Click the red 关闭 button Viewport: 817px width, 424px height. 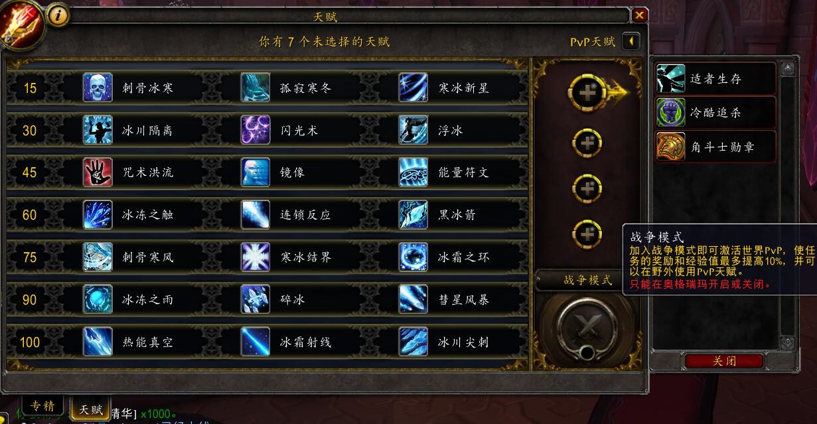724,361
